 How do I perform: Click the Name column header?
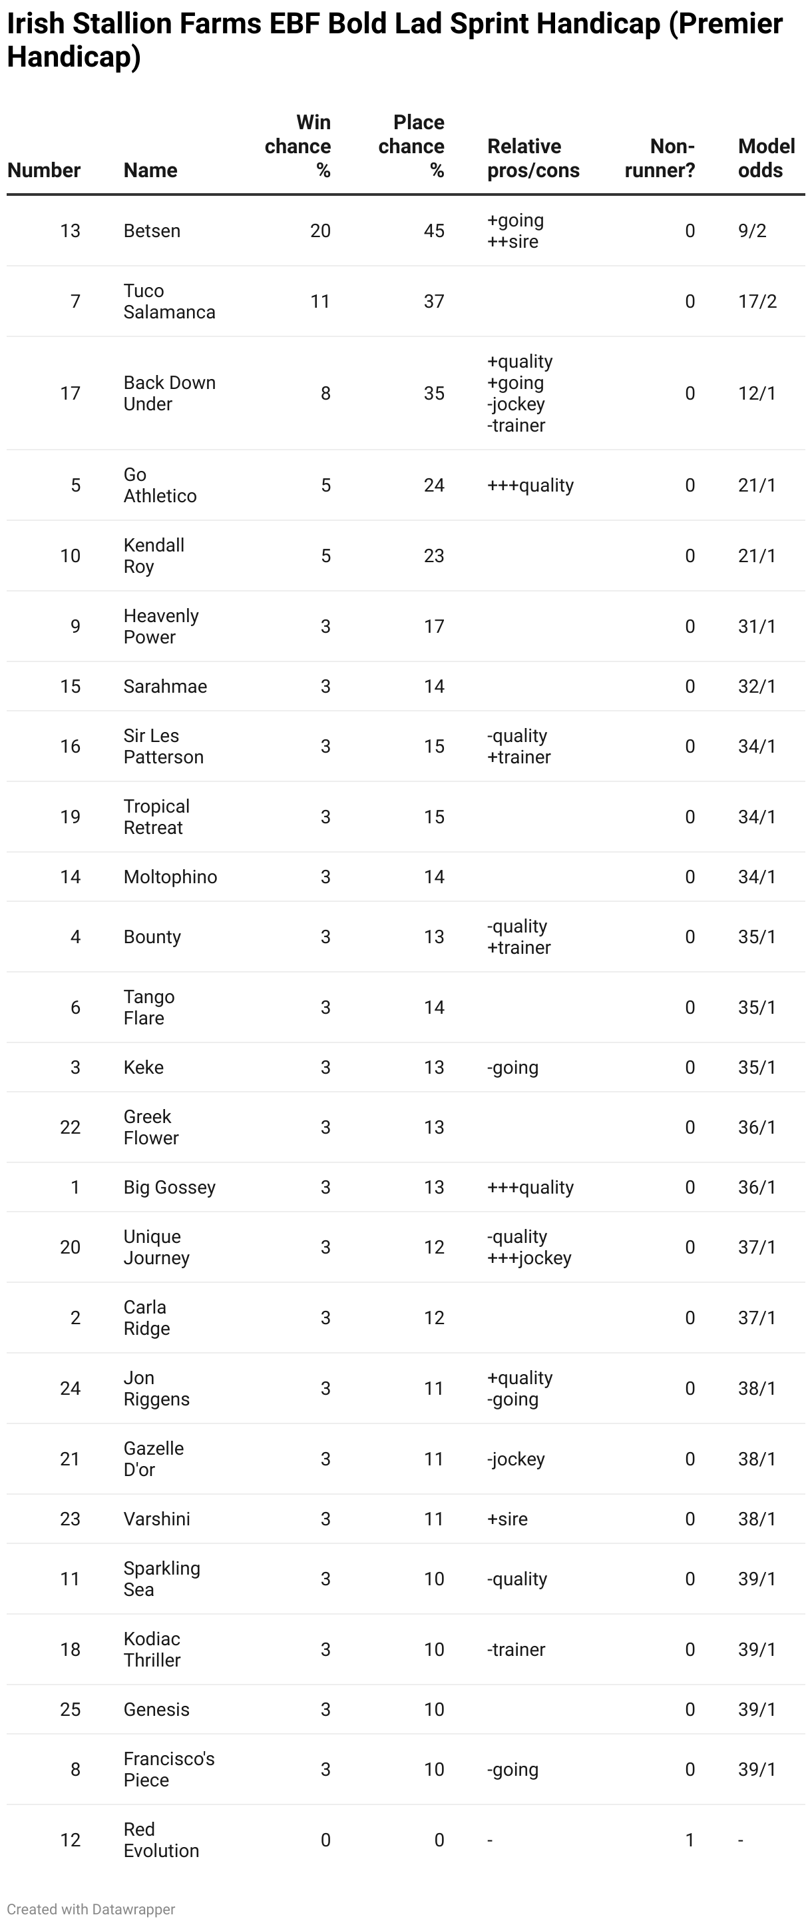click(x=150, y=171)
